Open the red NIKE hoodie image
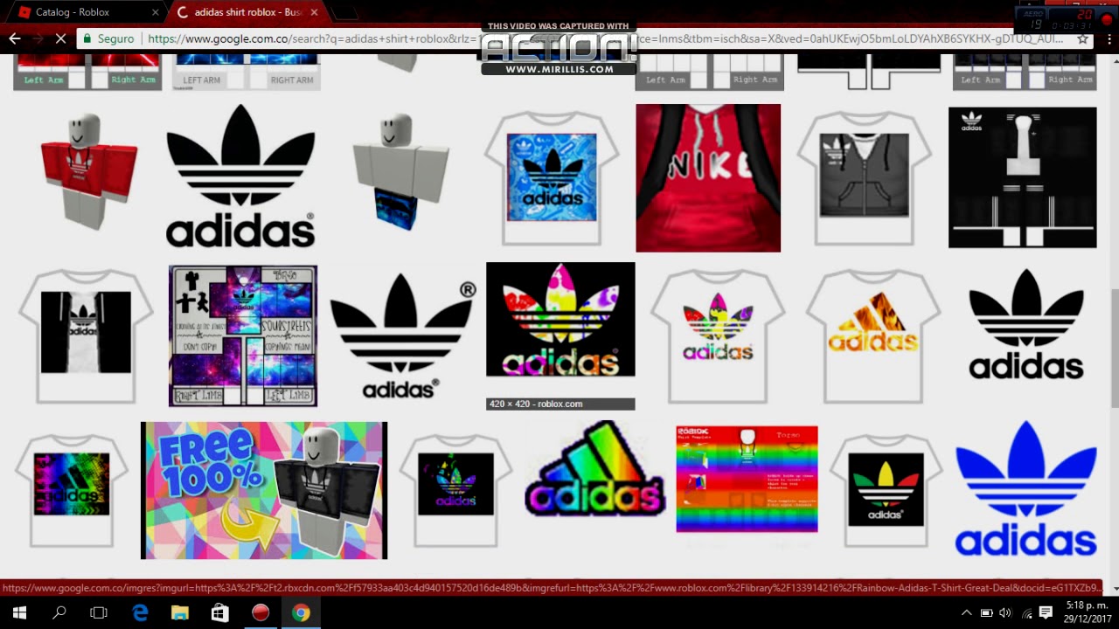Image resolution: width=1119 pixels, height=629 pixels. (708, 178)
